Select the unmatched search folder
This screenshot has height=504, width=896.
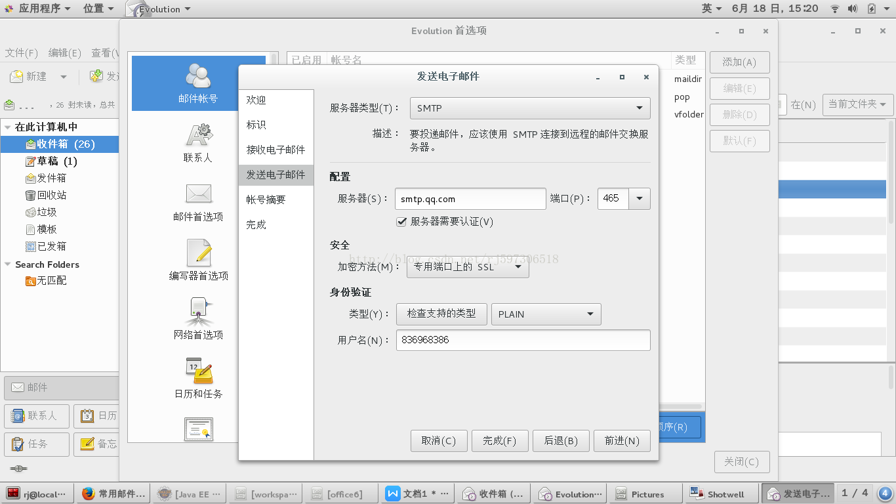pyautogui.click(x=46, y=280)
